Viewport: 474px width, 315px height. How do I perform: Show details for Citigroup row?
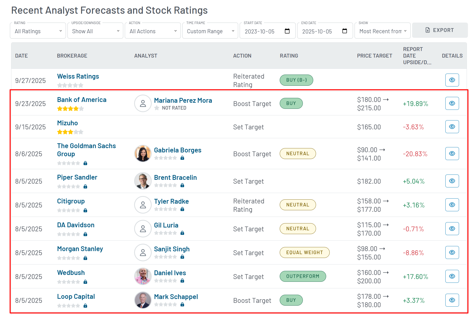[452, 205]
